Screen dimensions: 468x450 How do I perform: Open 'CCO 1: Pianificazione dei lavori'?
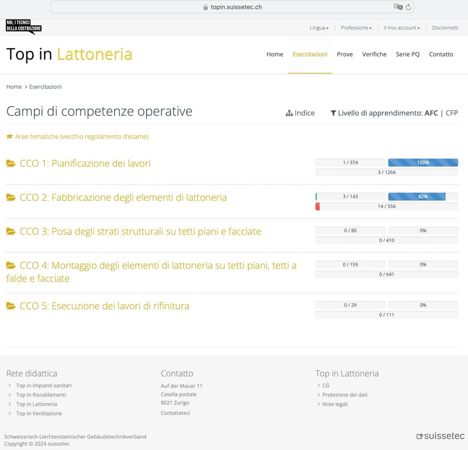pos(85,164)
